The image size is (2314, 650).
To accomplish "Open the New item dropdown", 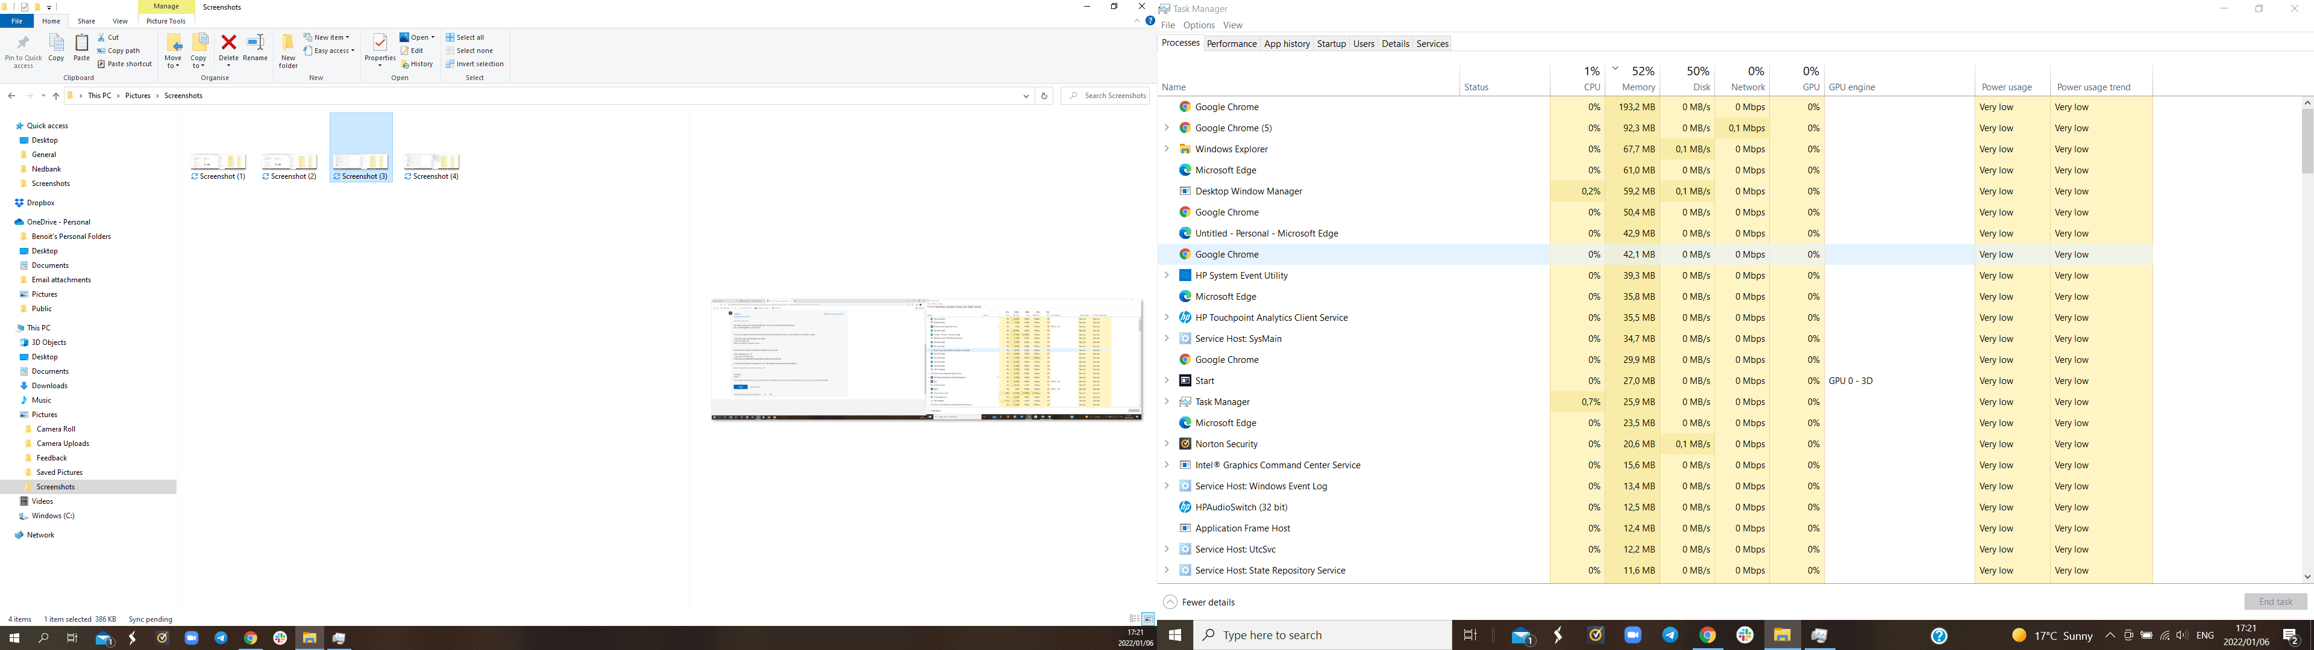I will point(327,38).
